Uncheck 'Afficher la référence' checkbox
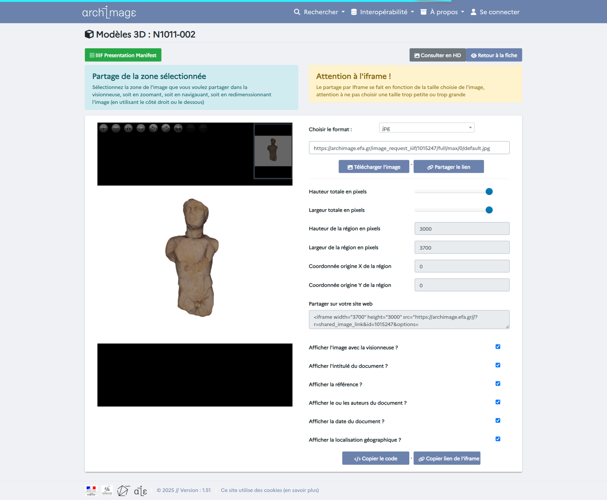 pyautogui.click(x=498, y=383)
